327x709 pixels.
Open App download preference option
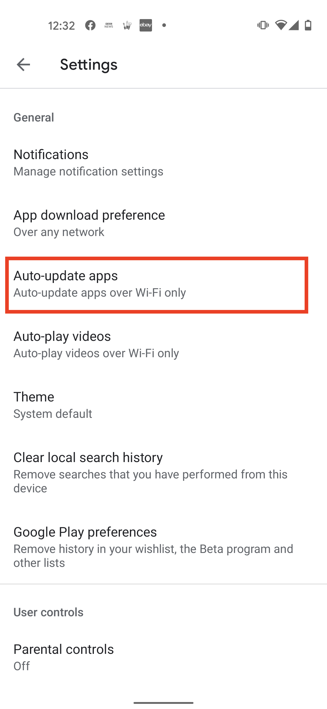pos(163,223)
